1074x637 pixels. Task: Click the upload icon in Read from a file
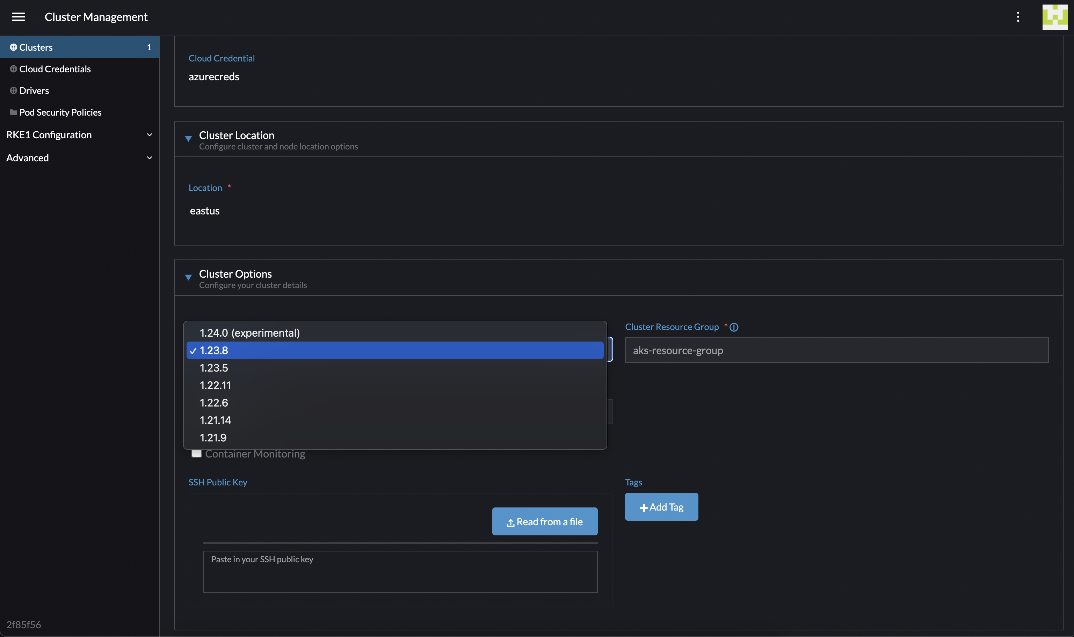511,522
